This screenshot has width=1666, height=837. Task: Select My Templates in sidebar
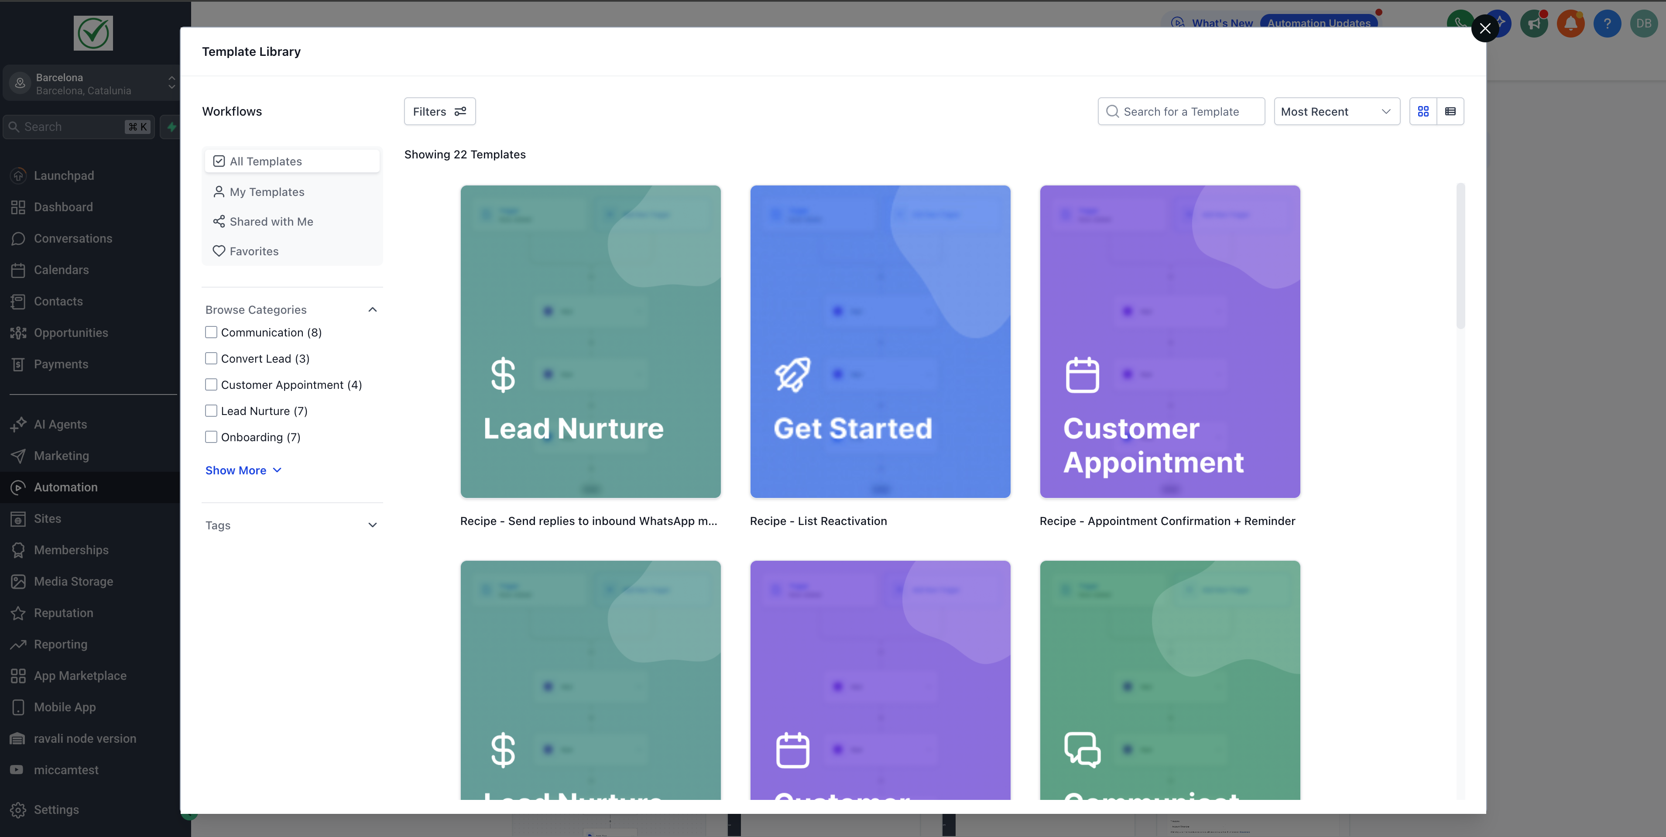click(x=267, y=192)
